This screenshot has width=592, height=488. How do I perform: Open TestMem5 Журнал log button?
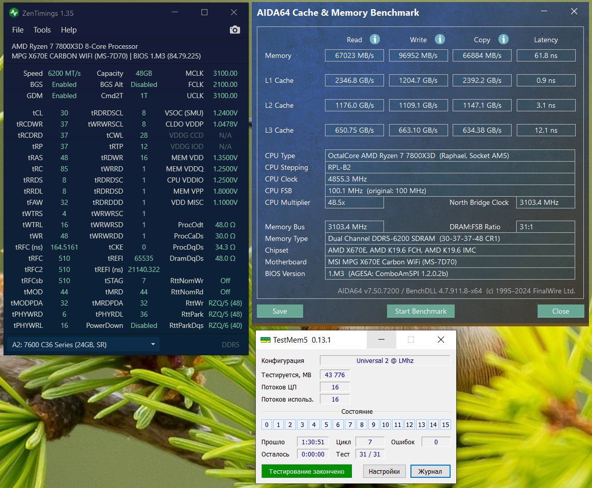(x=430, y=471)
